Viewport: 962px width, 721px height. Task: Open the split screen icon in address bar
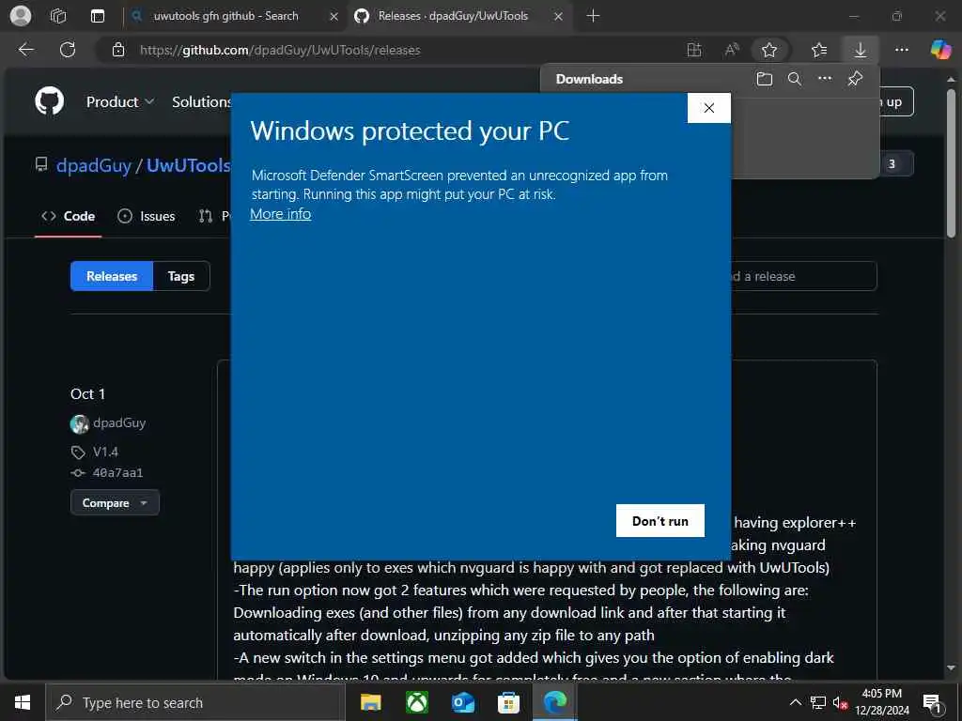coord(694,50)
